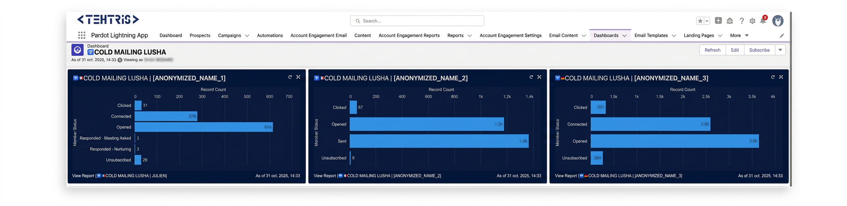The image size is (847, 206).
Task: Open the Campaigns tab
Action: pos(229,35)
